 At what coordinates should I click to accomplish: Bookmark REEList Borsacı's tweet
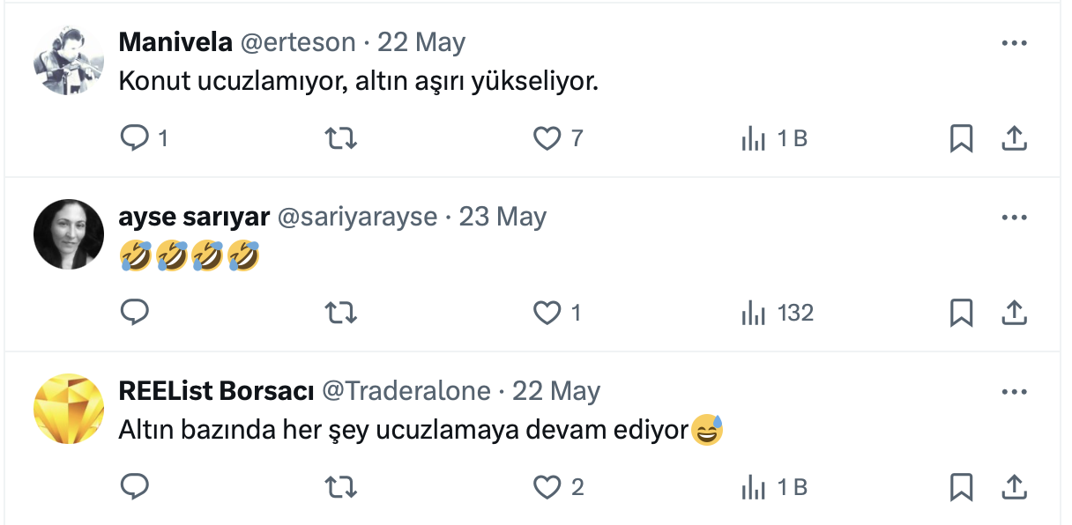coord(961,487)
